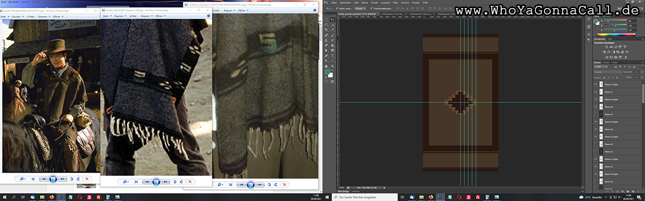The width and height of the screenshot is (645, 201).
Task: Open the Pfade panel tab
Action: click(615, 62)
